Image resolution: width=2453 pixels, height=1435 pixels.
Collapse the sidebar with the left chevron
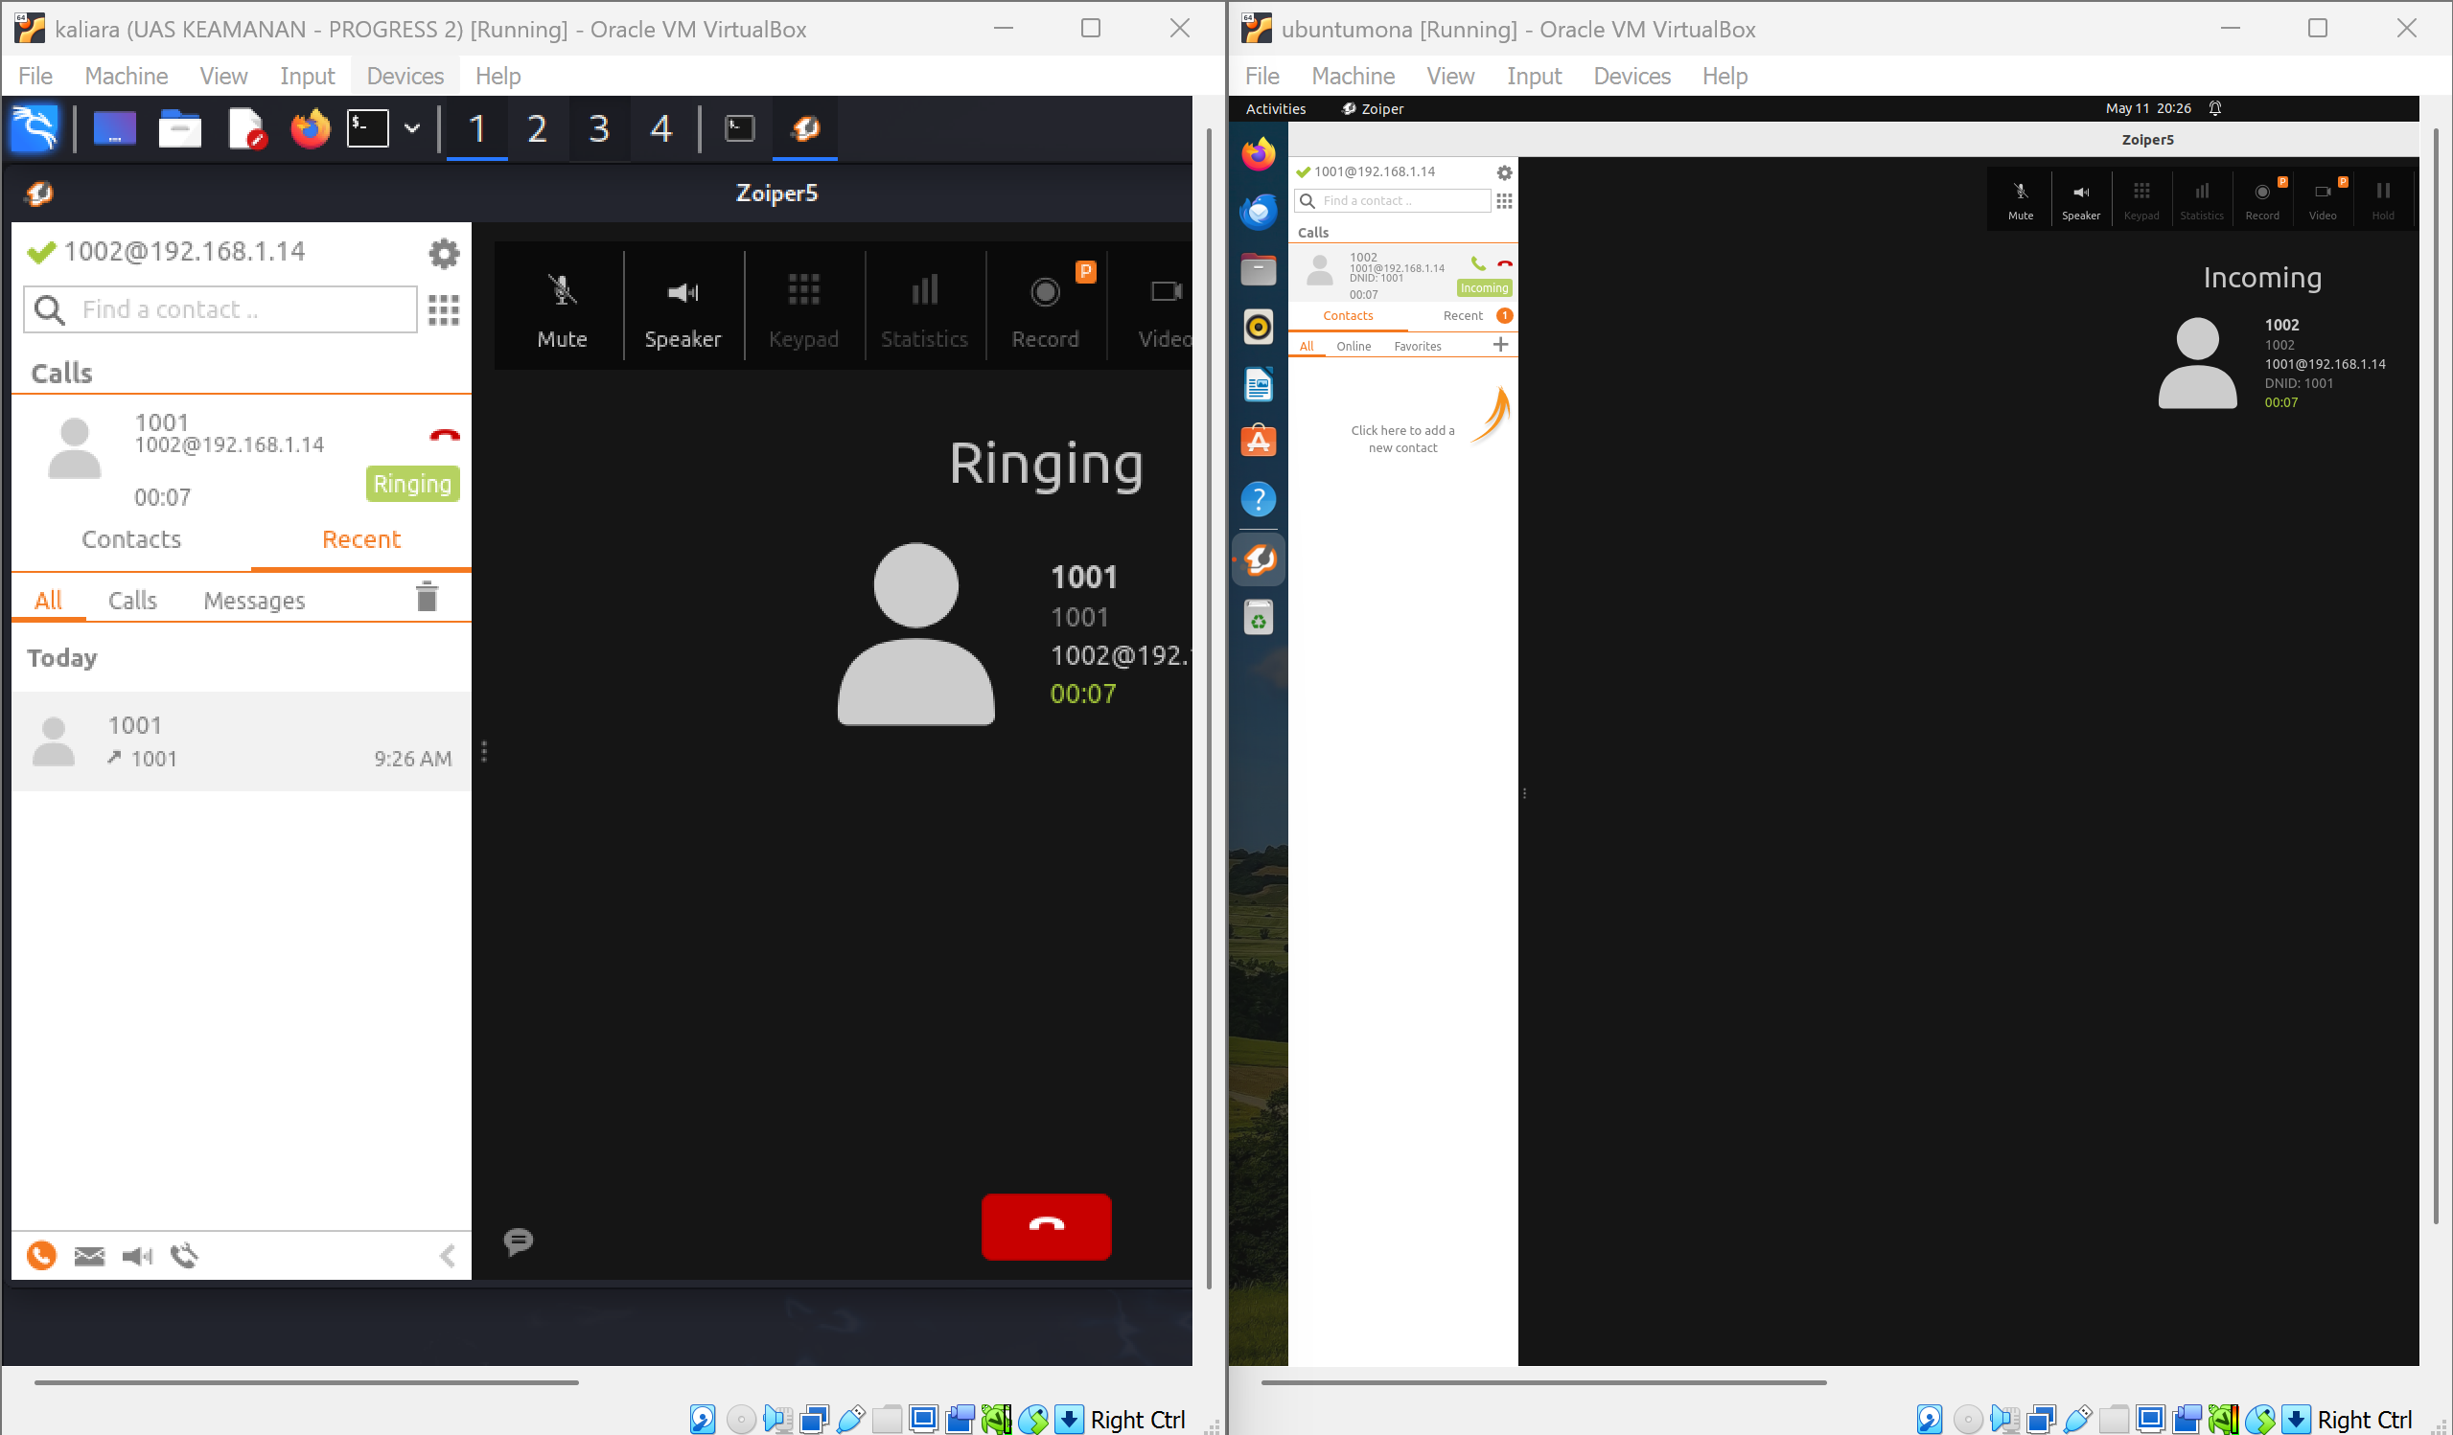[x=448, y=1256]
